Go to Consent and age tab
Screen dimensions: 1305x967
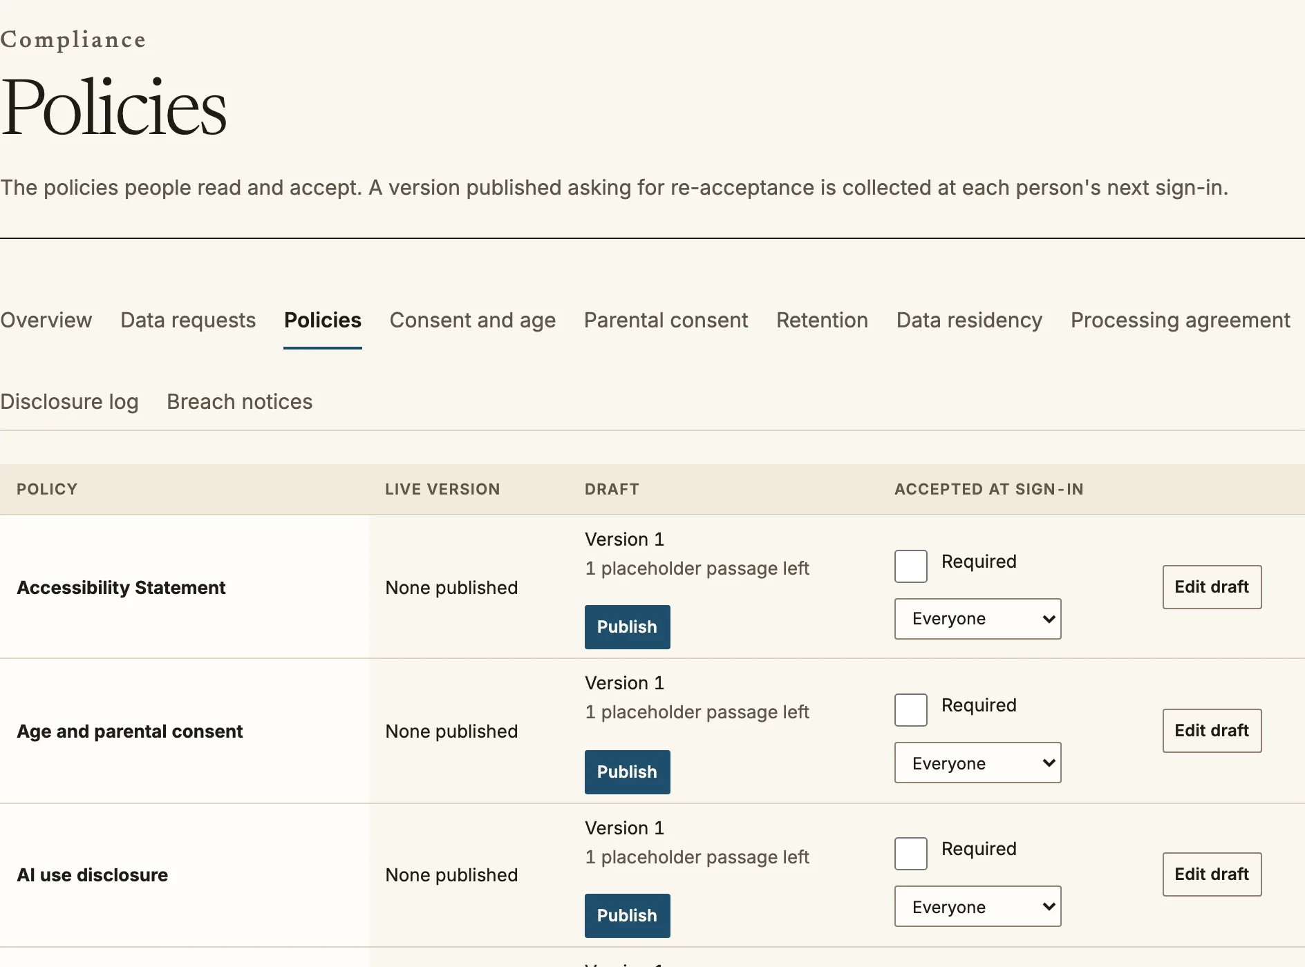pos(473,320)
